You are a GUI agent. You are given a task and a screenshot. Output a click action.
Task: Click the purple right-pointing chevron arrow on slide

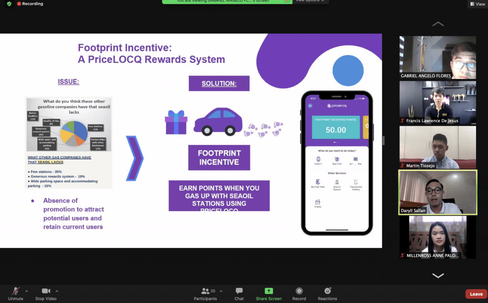click(x=134, y=158)
